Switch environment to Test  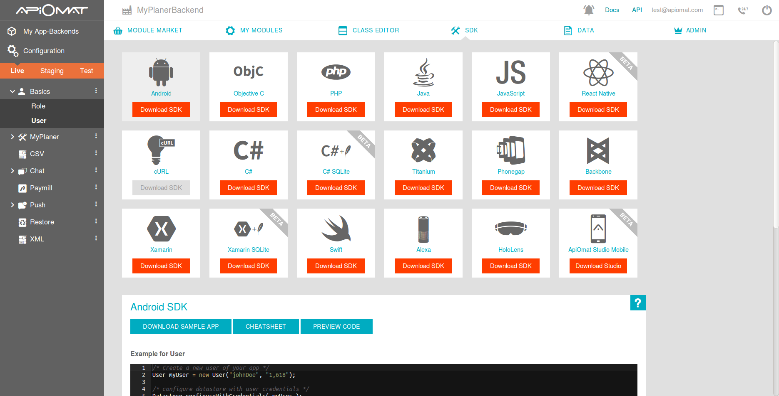tap(86, 71)
